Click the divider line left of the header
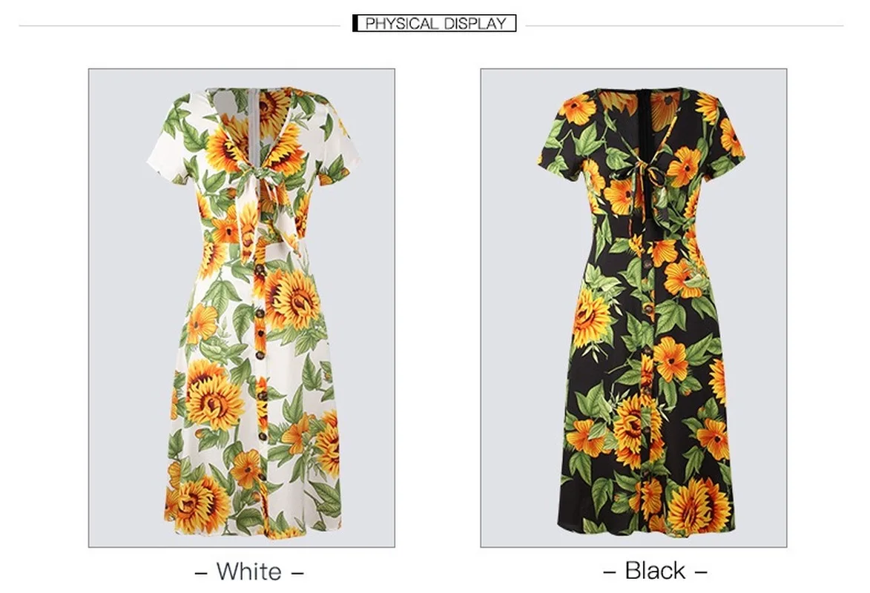870x593 pixels. (179, 25)
